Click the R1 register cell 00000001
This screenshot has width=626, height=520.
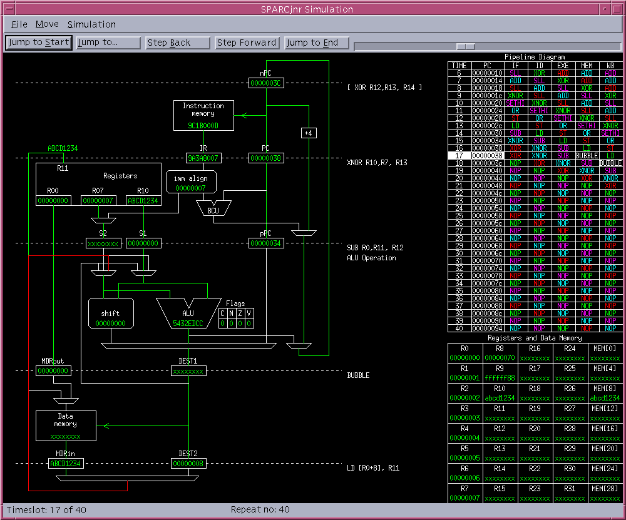[464, 373]
